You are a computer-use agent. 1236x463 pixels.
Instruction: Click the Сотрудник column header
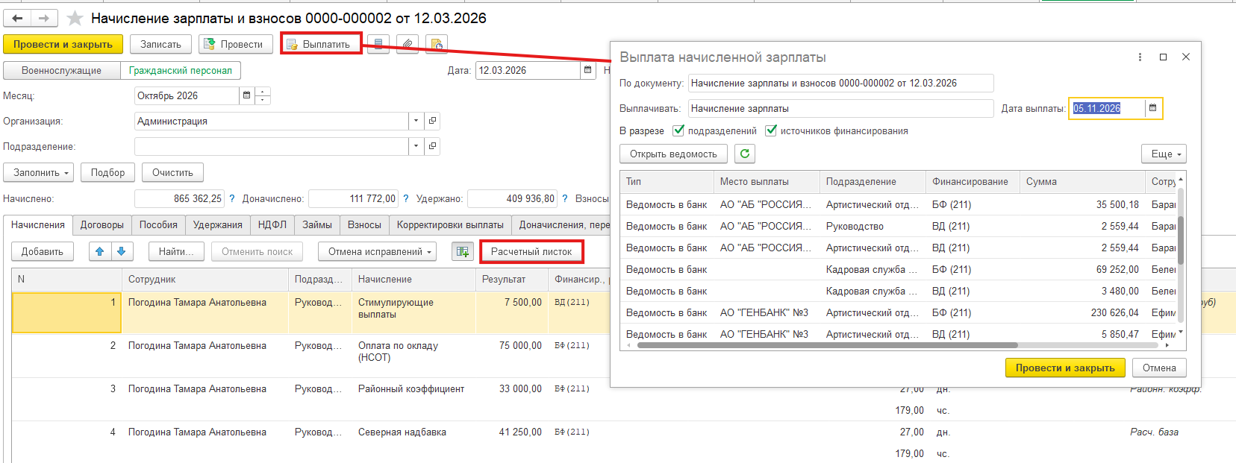pyautogui.click(x=205, y=279)
